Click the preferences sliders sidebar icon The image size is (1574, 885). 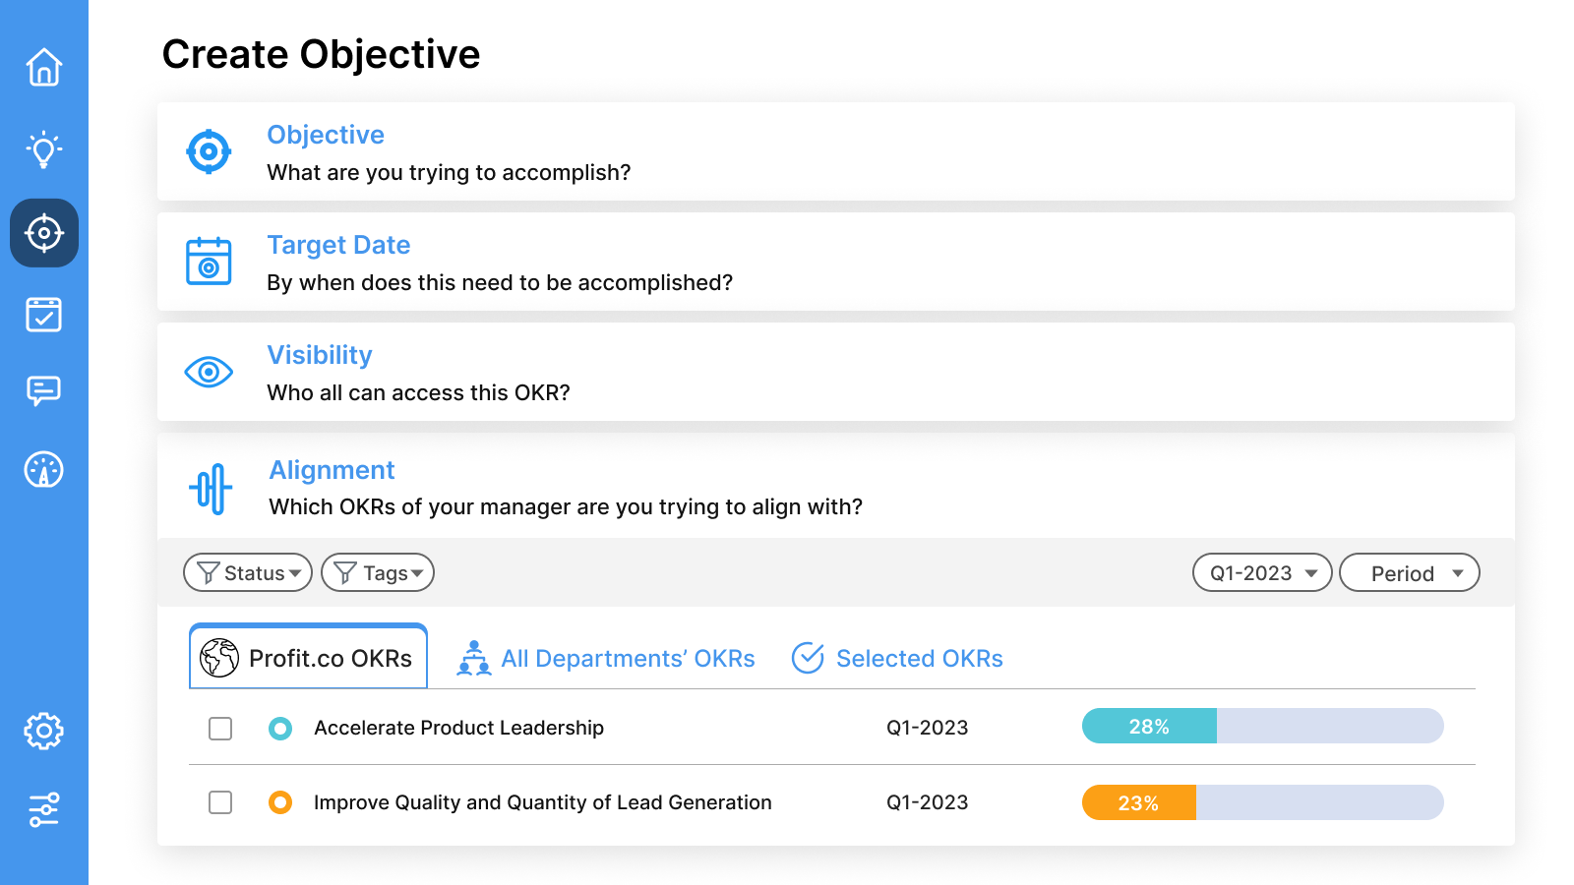(x=44, y=809)
